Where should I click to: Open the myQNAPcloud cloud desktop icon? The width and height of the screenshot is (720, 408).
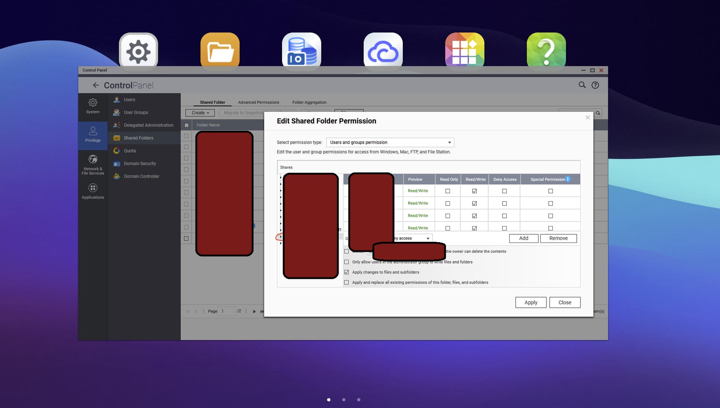click(x=383, y=51)
